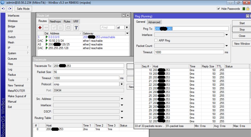Image resolution: width=251 pixels, height=137 pixels.
Task: Click the Packet Size field
Action: 88,72
